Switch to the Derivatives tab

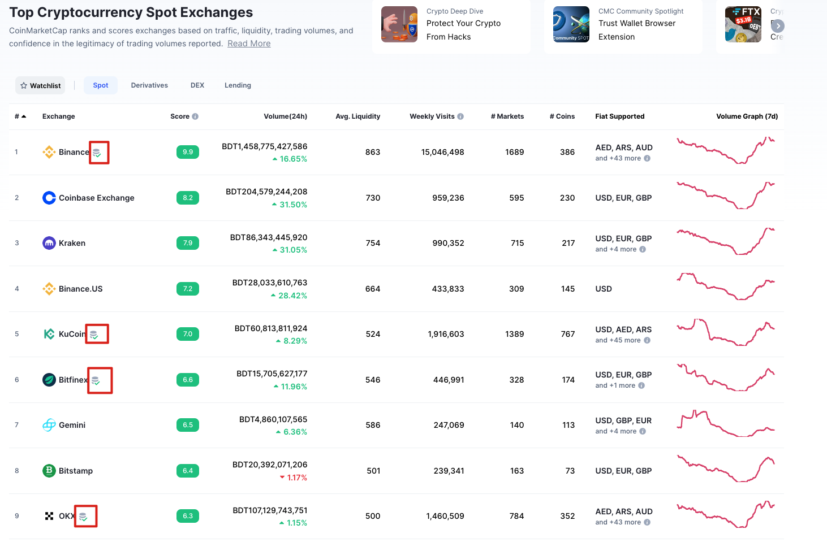(x=149, y=85)
